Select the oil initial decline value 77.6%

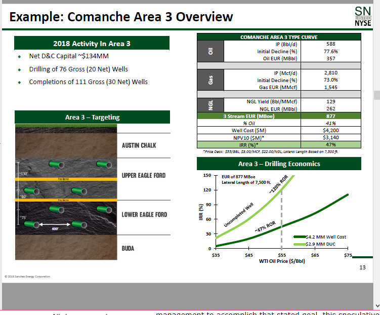pos(330,51)
